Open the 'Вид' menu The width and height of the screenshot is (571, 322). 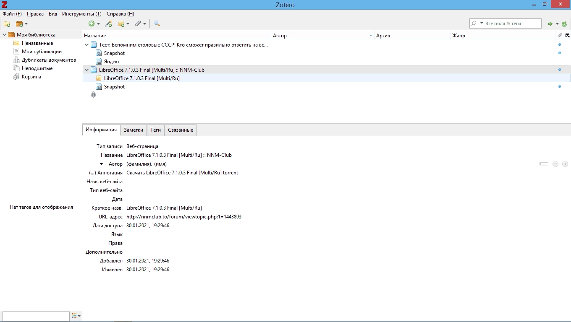click(x=53, y=14)
